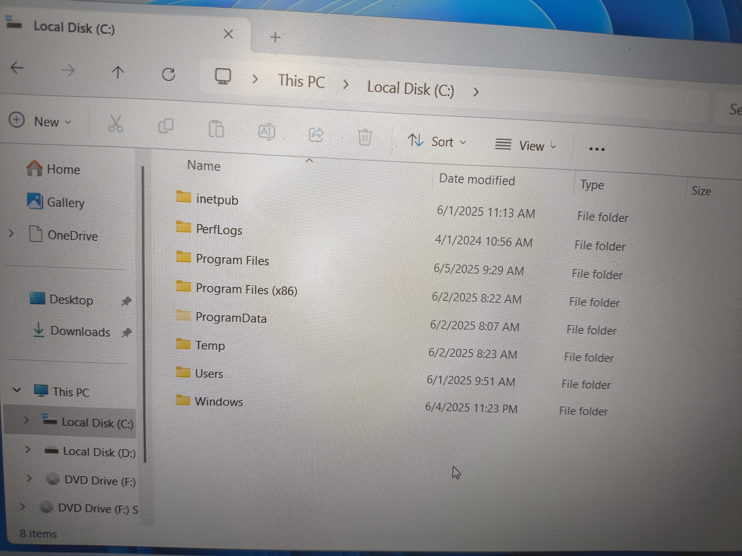
Task: Select DVD Drive (F:) under This PC
Action: click(x=91, y=480)
